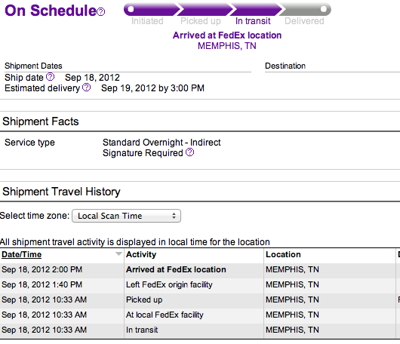
Task: Click the Activity column header
Action: tap(141, 254)
